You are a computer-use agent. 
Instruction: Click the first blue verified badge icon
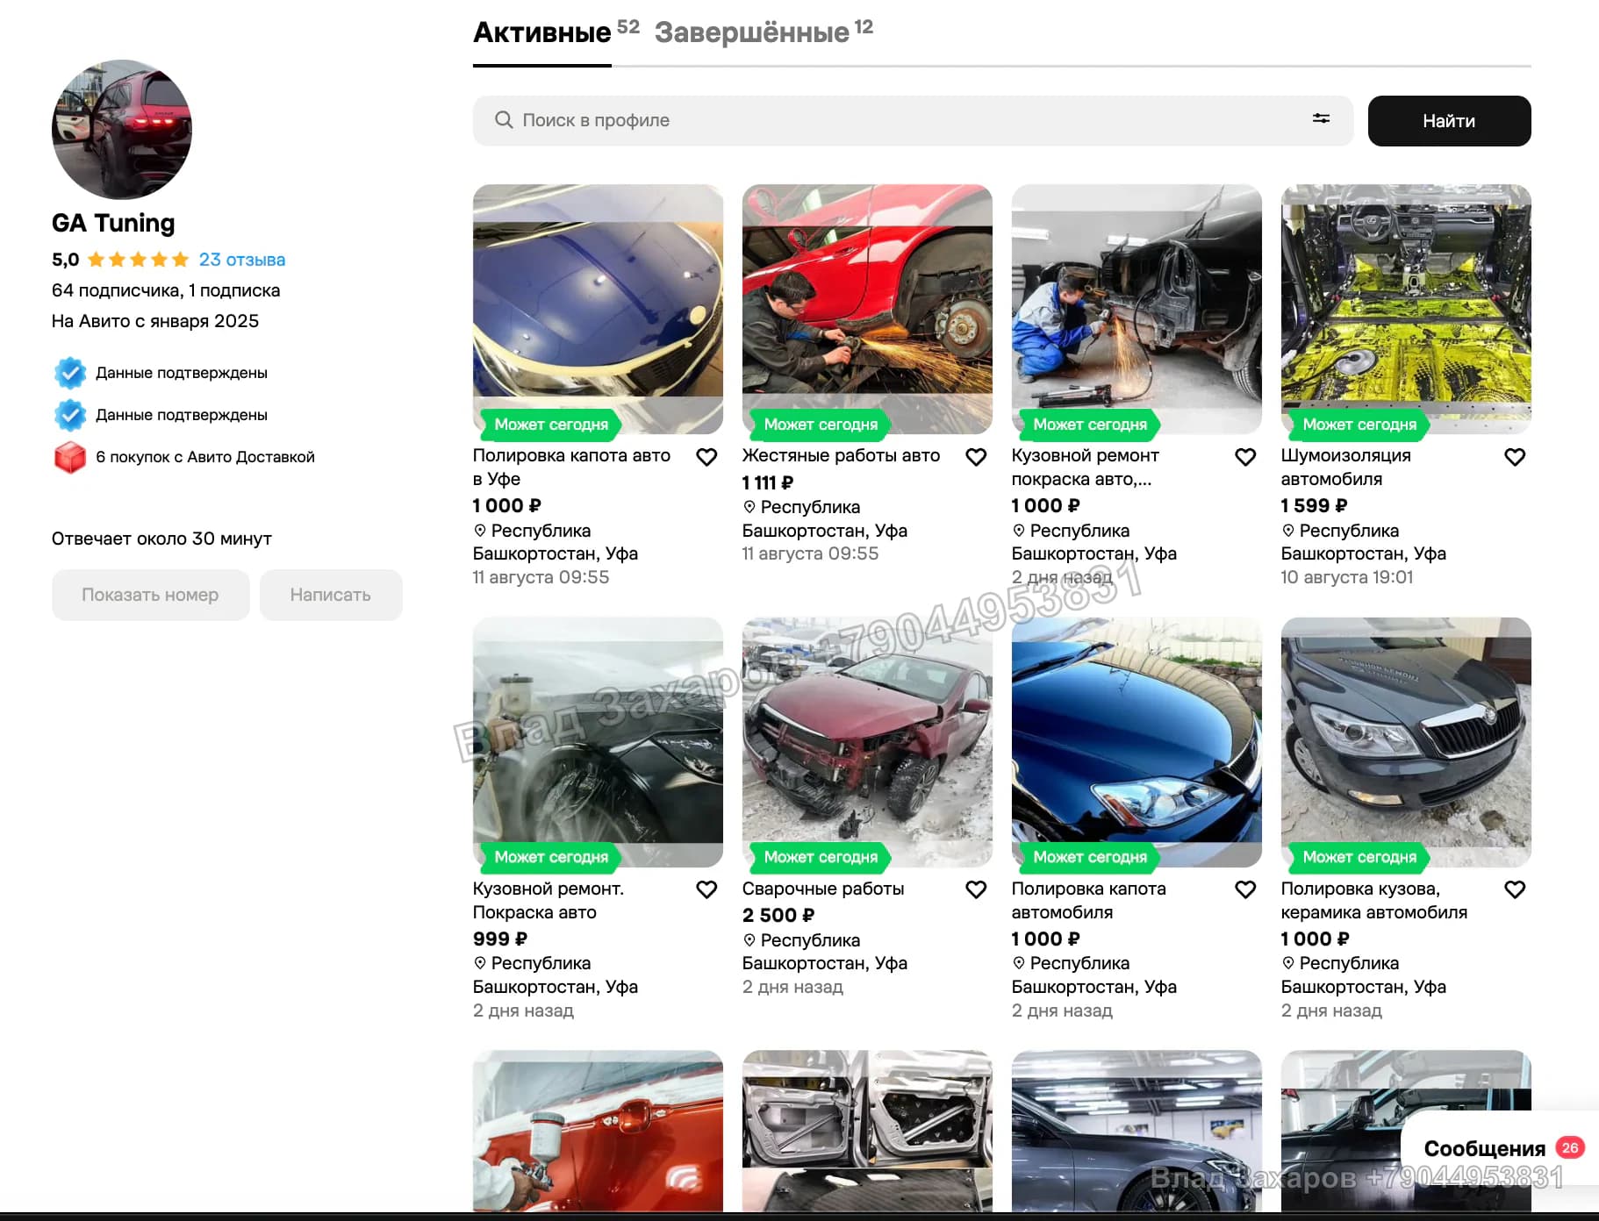(x=70, y=373)
